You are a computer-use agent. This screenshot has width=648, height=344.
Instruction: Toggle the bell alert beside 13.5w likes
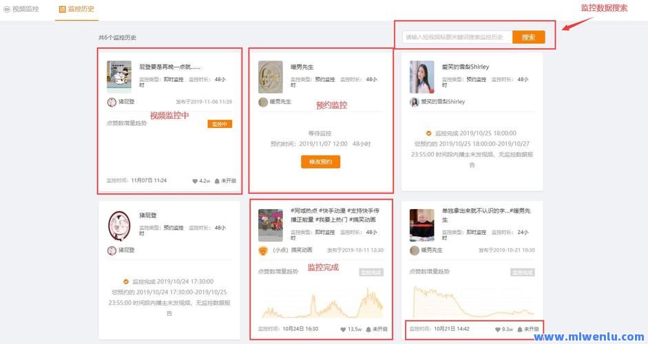[x=368, y=330]
